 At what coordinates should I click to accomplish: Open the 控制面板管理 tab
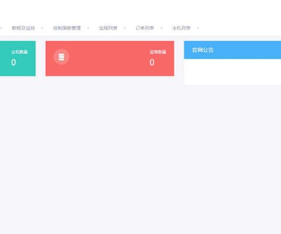tap(67, 28)
